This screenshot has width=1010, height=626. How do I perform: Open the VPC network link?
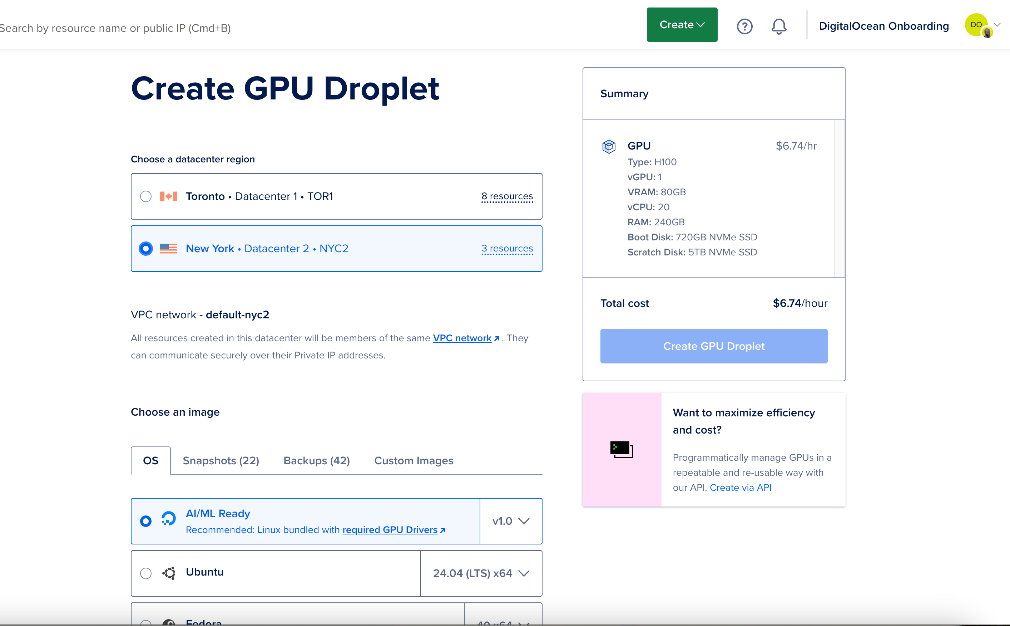tap(462, 338)
